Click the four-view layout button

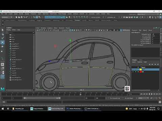coord(2,69)
